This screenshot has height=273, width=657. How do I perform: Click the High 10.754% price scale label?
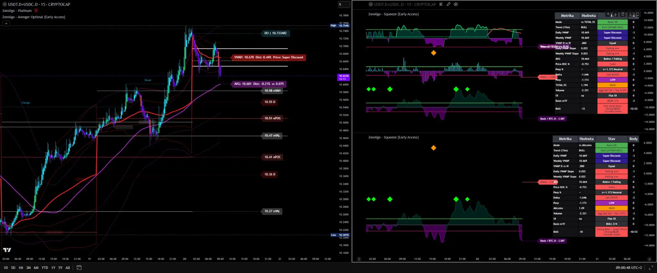pos(340,26)
